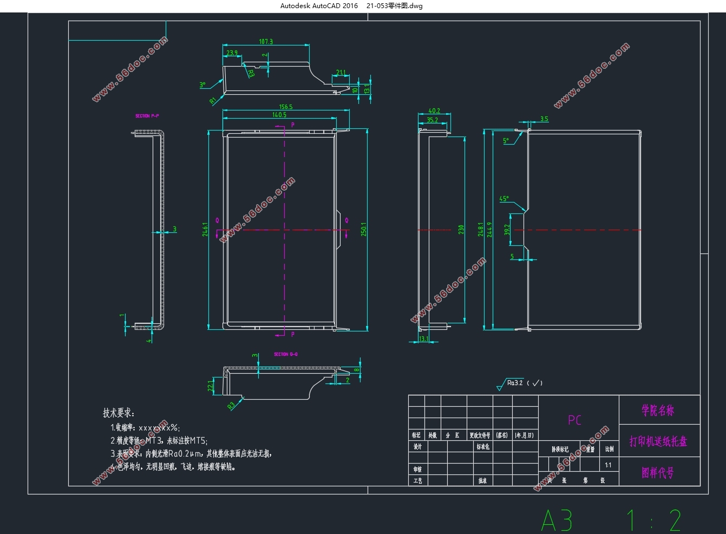Click the 45° chamfer angle annotation
The width and height of the screenshot is (726, 534).
504,199
